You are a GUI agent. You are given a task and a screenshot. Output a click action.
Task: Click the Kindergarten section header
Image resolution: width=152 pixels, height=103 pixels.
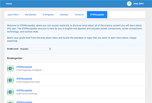(15, 58)
